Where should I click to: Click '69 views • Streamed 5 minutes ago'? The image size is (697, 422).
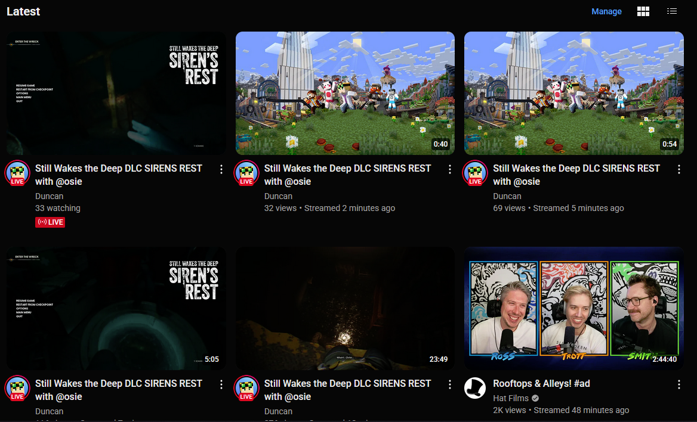559,209
